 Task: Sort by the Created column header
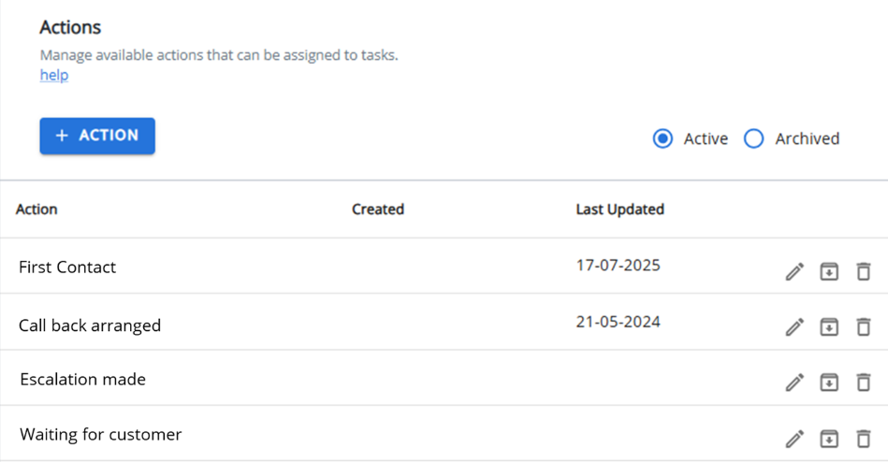(x=378, y=209)
